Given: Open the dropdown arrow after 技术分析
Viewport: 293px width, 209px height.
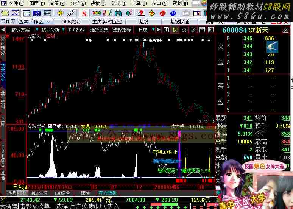Looking at the screenshot, I should click(63, 30).
